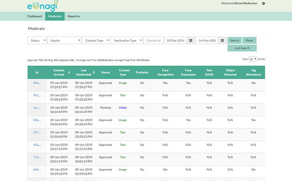Click the Reset button
The width and height of the screenshot is (292, 181).
[x=249, y=40]
